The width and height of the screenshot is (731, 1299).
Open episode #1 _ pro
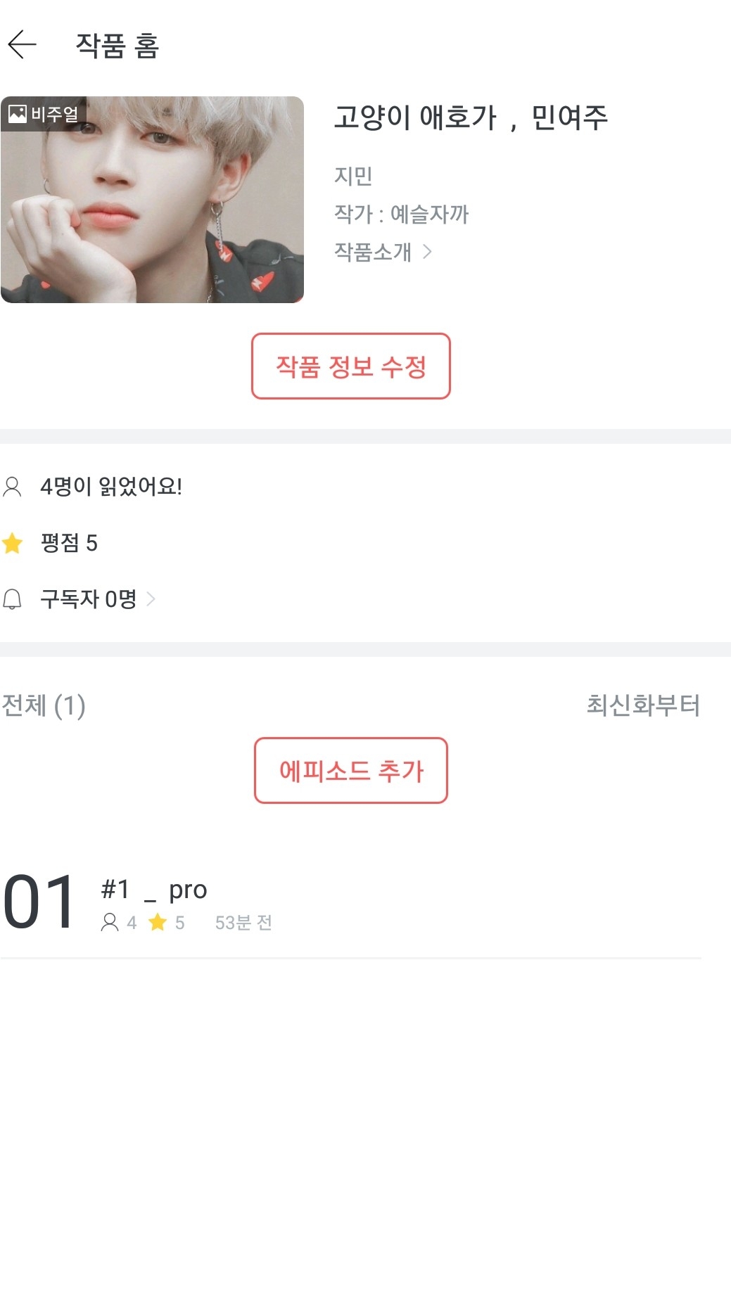(155, 890)
